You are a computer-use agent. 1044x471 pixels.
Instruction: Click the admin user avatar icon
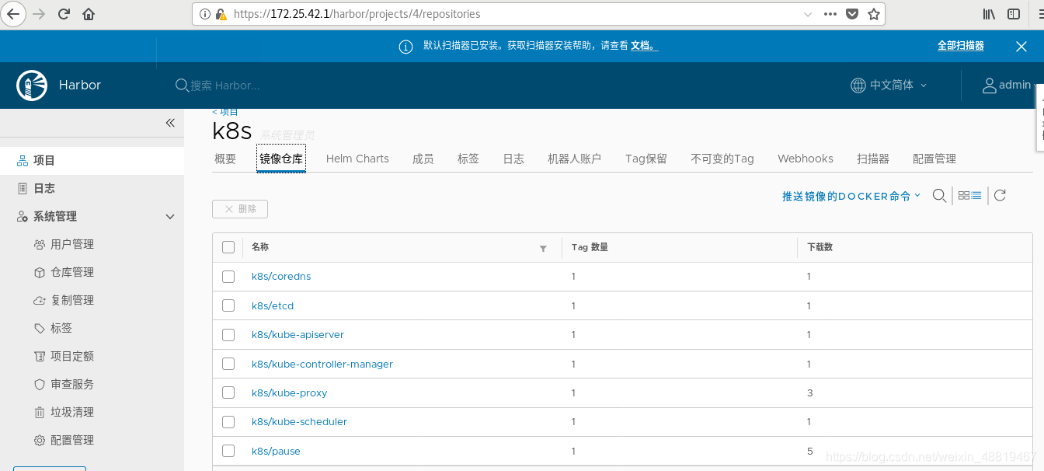tap(990, 85)
